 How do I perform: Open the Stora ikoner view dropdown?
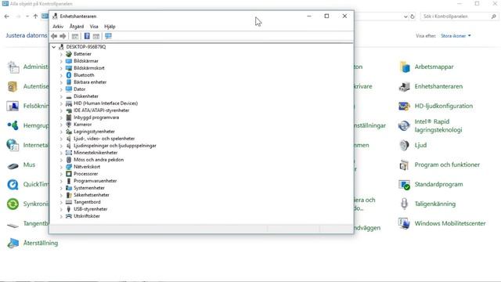[456, 36]
